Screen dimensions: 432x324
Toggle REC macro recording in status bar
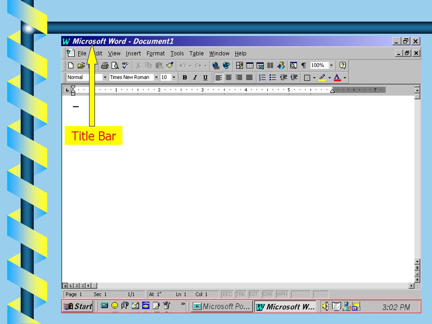(x=227, y=294)
